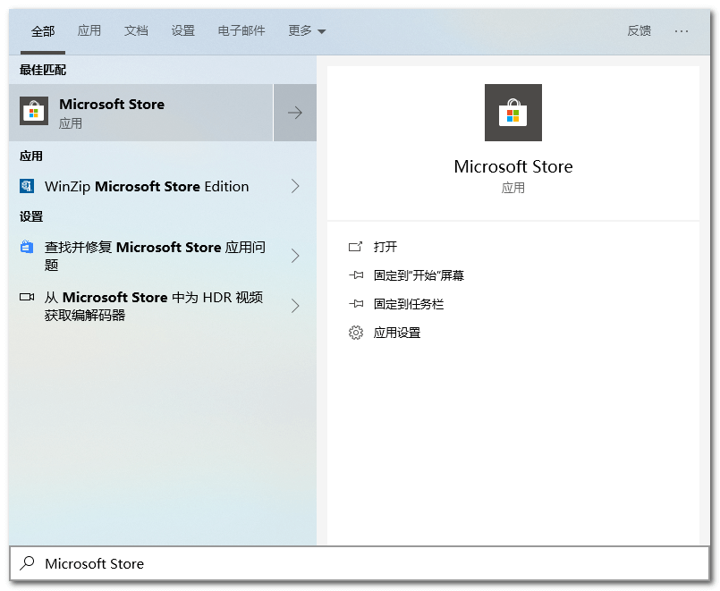
Task: Click the Microsoft Store icon in best match
Action: pos(34,112)
